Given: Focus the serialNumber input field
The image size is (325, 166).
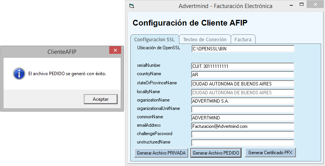Looking at the screenshot, I should point(243,66).
